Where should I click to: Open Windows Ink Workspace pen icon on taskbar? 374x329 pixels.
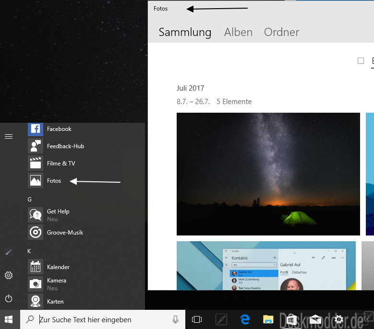tap(221, 319)
